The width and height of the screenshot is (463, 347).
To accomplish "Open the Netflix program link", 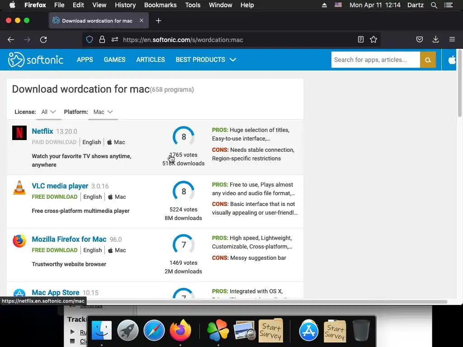I will pyautogui.click(x=43, y=131).
